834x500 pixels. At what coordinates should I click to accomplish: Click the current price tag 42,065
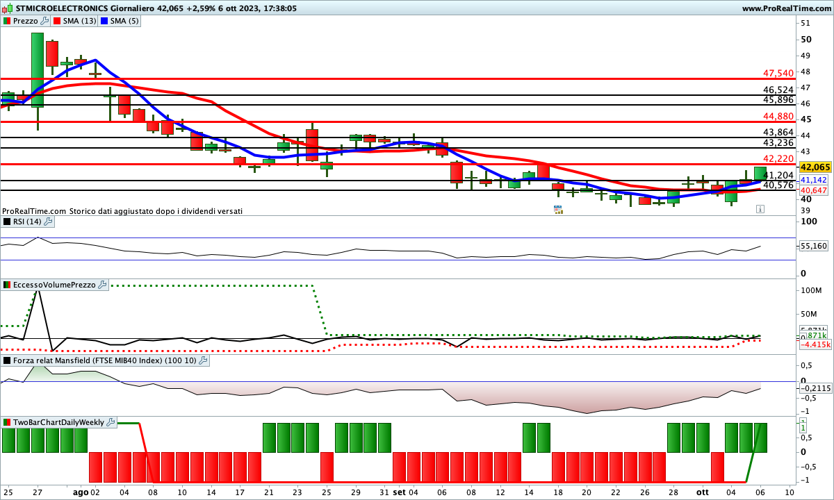pos(815,167)
